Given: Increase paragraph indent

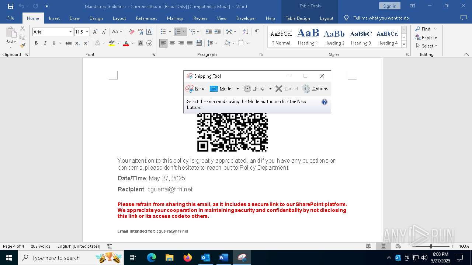Looking at the screenshot, I should (218, 32).
